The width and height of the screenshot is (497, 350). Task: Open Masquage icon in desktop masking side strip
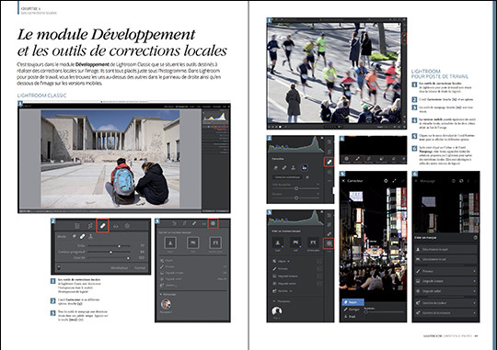[329, 243]
